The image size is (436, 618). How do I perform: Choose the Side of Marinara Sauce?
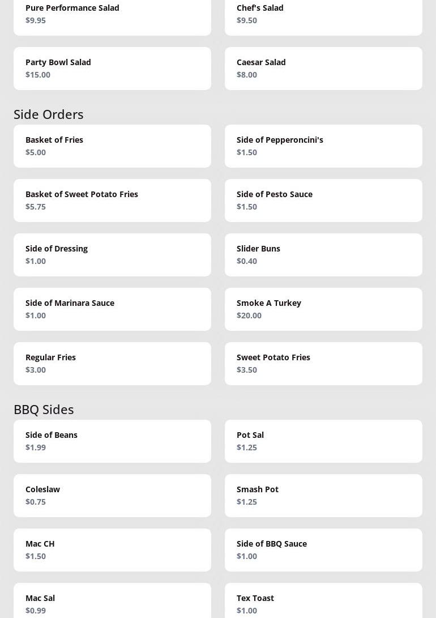(x=112, y=309)
